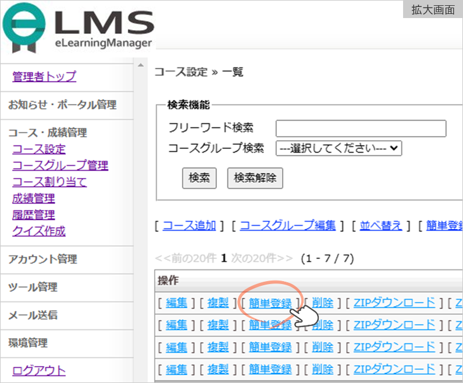Click 複製 in second course row

pyautogui.click(x=218, y=325)
